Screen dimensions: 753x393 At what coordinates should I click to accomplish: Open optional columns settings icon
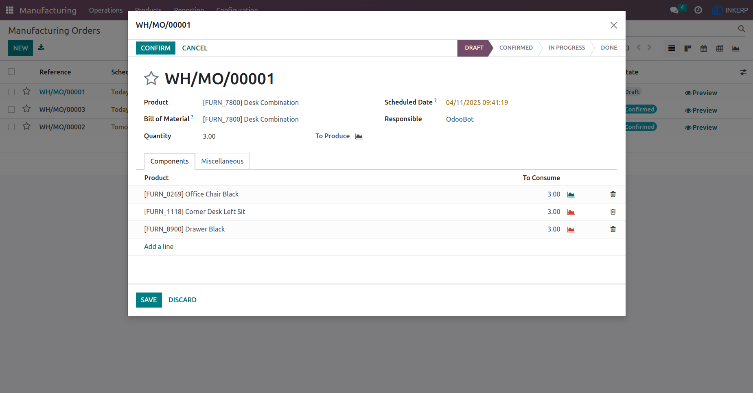click(743, 72)
